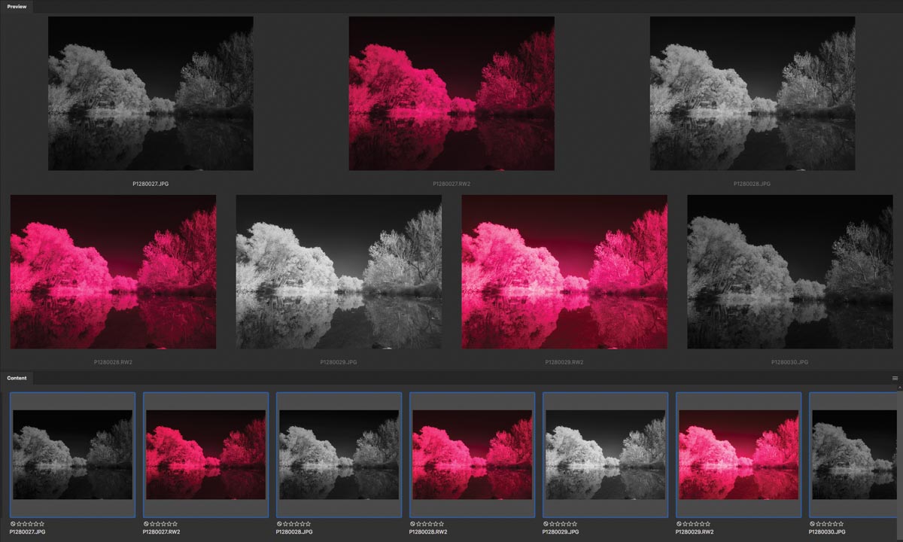Click the P1280027.JPG filename label in Preview

point(150,183)
